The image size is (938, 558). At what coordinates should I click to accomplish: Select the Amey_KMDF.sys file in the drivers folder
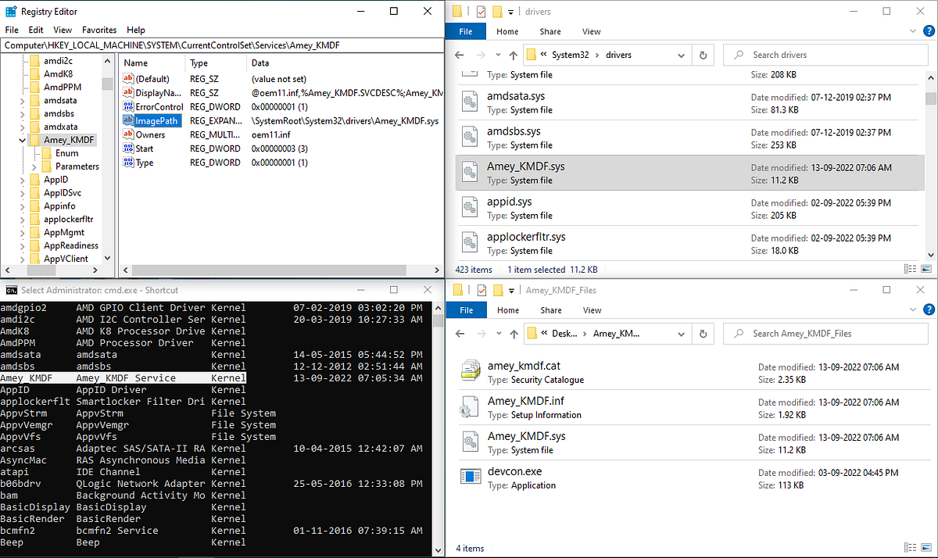coord(689,173)
